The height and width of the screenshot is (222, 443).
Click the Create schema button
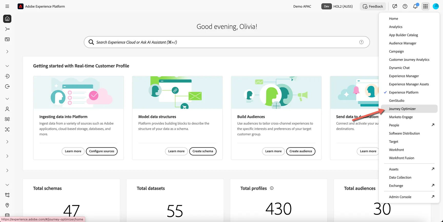[x=203, y=151]
